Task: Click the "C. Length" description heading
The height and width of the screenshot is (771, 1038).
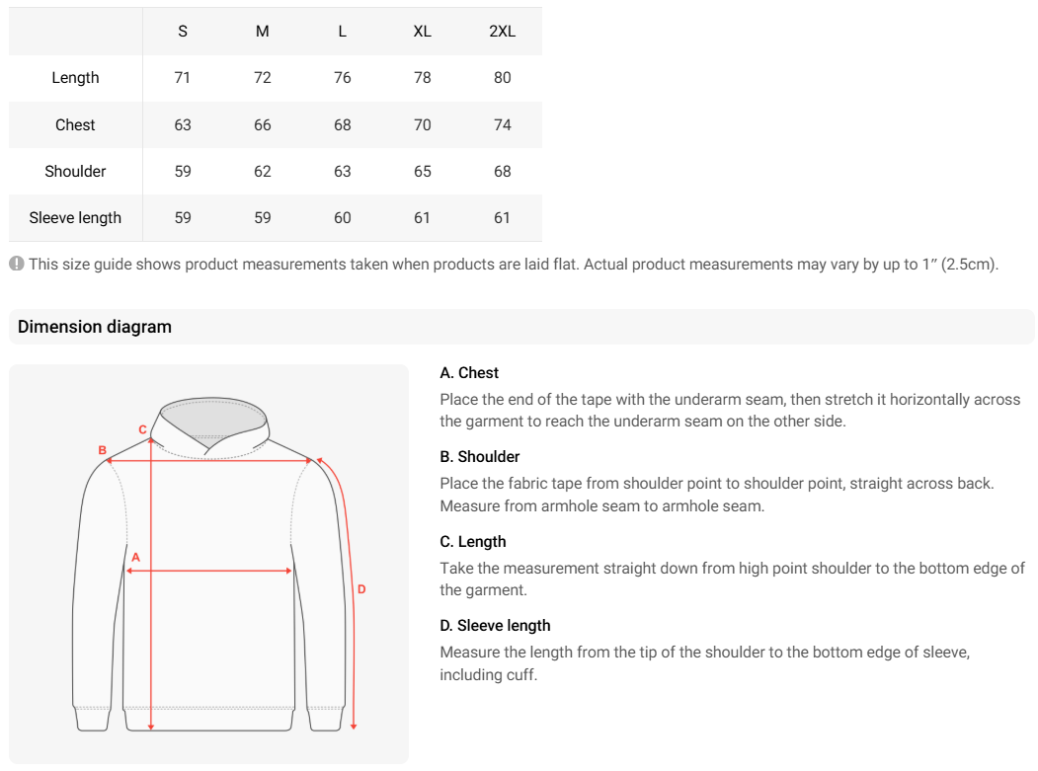Action: pos(473,542)
